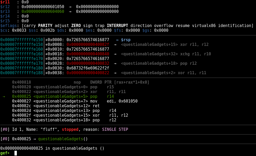Click the thread name "fluff"
This screenshot has width=256, height=156.
point(49,129)
